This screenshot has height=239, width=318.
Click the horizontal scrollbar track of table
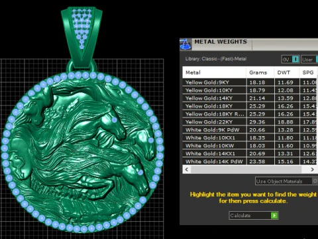[x=246, y=169]
